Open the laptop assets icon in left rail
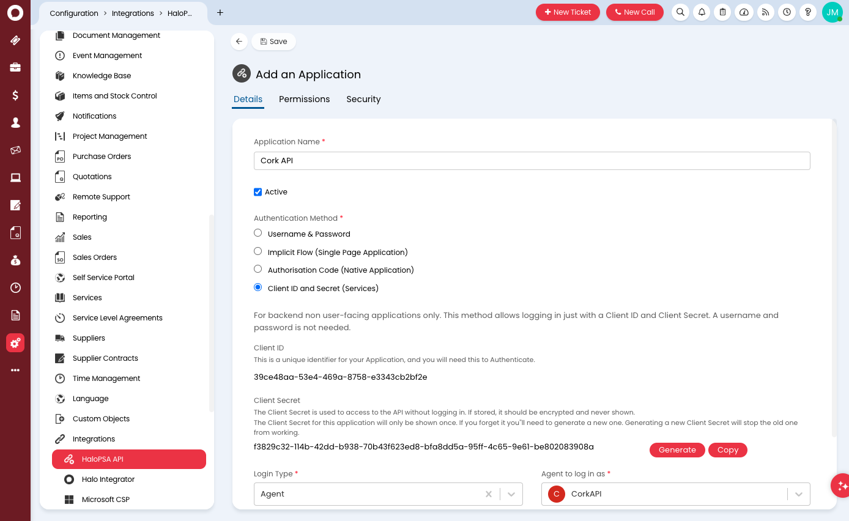849x521 pixels. click(15, 177)
